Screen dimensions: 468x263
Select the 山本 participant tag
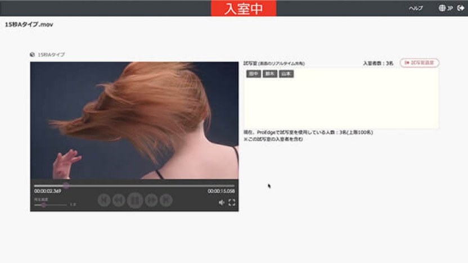pyautogui.click(x=286, y=74)
